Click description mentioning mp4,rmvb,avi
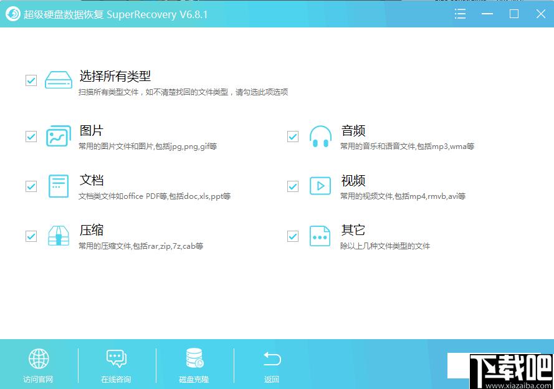 tap(403, 196)
